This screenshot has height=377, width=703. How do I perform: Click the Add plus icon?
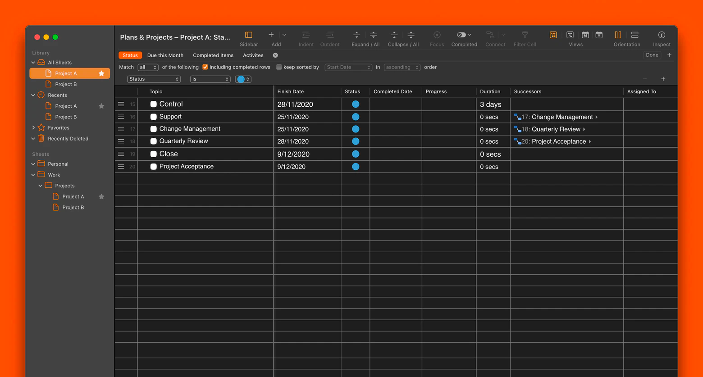pyautogui.click(x=271, y=35)
